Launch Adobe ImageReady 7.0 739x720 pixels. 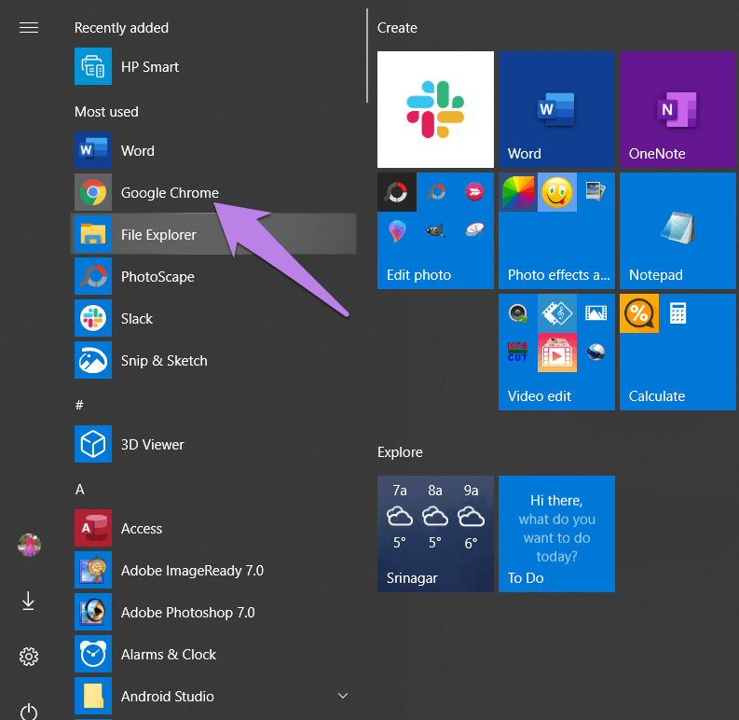(x=213, y=570)
